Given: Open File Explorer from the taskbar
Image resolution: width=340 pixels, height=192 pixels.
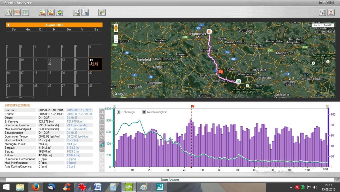Looking at the screenshot, I should click(x=20, y=187).
